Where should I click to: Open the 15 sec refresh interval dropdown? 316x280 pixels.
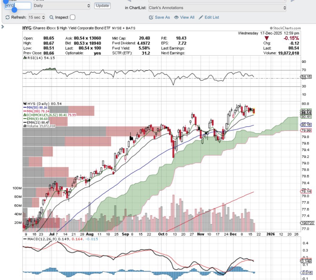click(36, 17)
